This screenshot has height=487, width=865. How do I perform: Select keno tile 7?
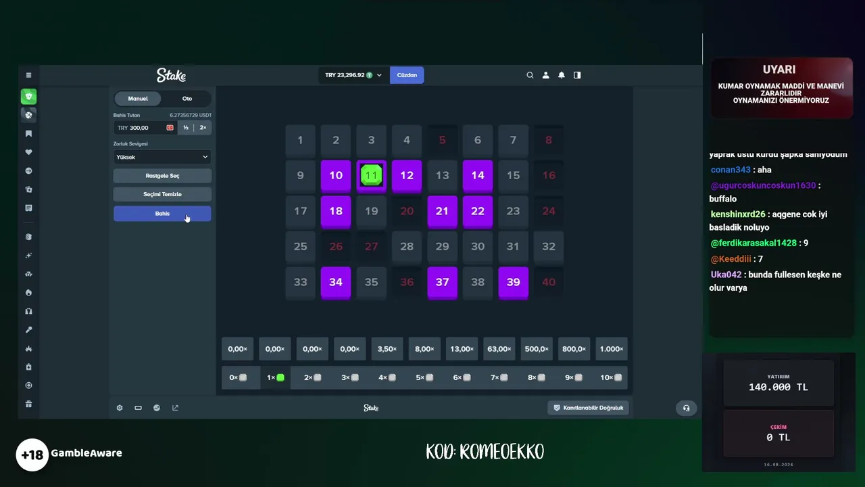[513, 140]
